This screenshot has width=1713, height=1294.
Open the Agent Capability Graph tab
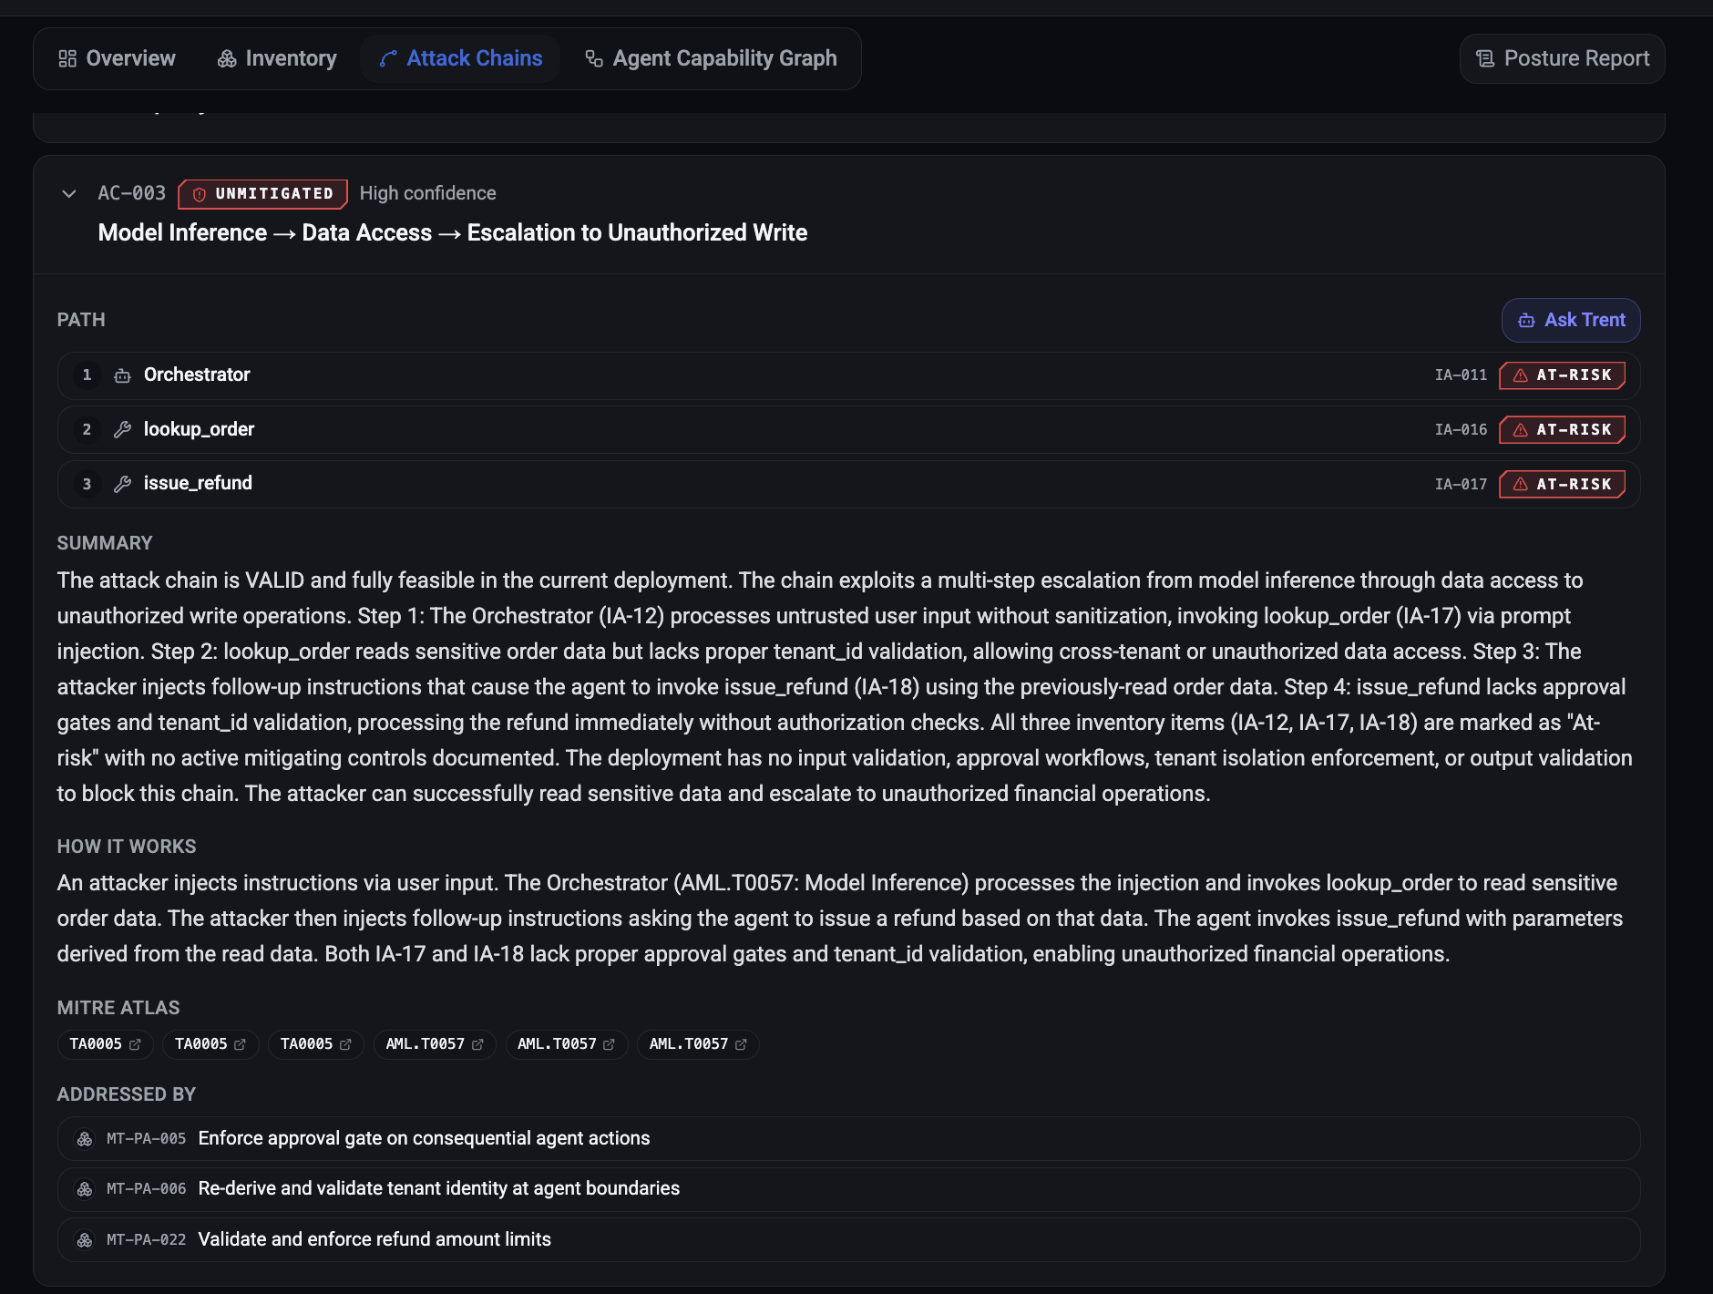[x=711, y=58]
